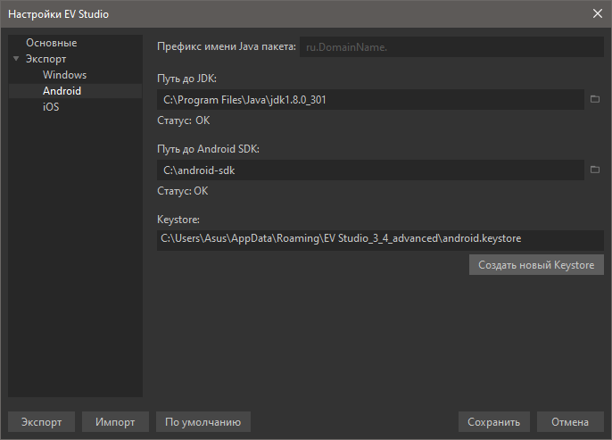Click the Экспорт button at the bottom
612x440 pixels.
tap(42, 422)
